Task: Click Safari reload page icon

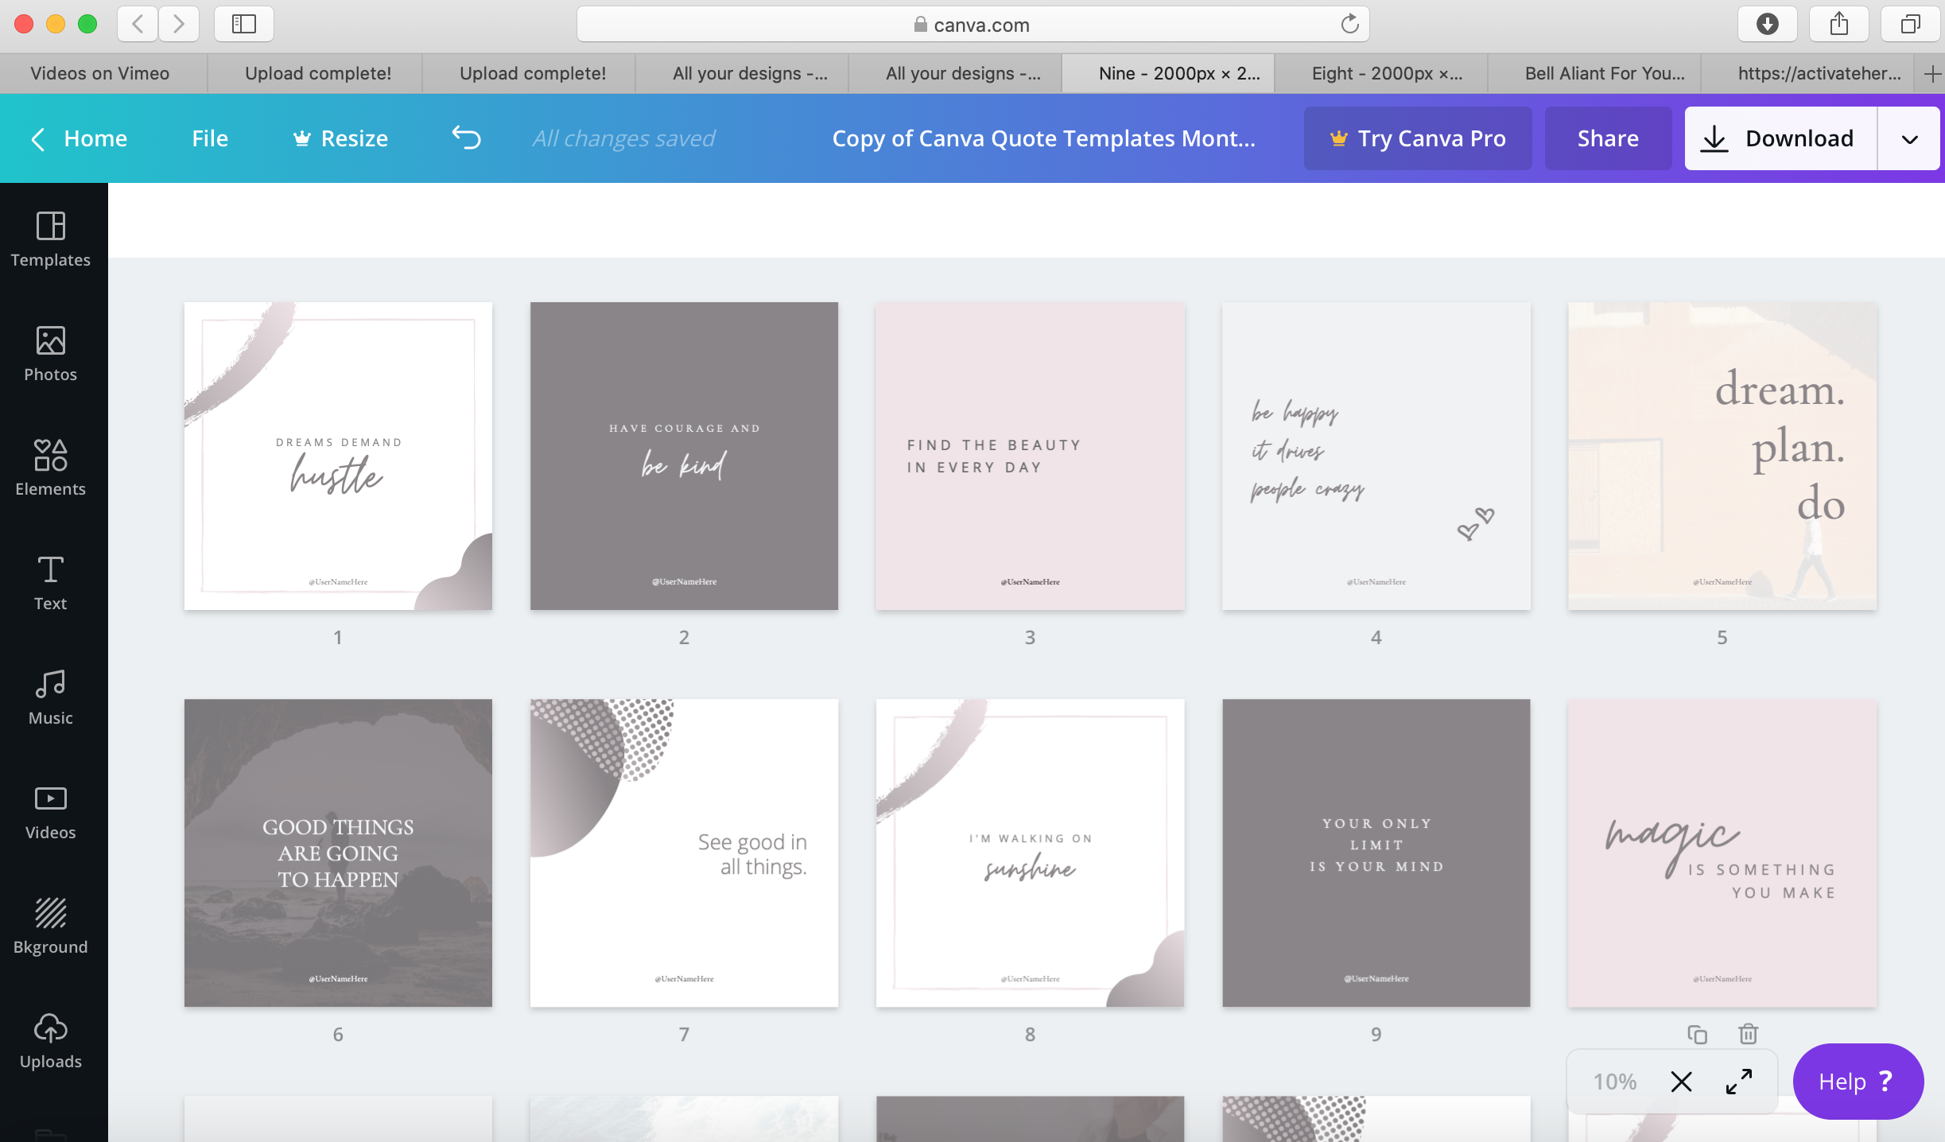Action: click(x=1349, y=25)
